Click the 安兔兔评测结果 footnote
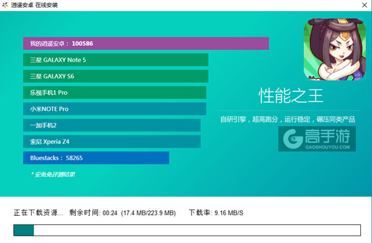 53,174
